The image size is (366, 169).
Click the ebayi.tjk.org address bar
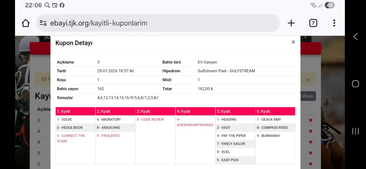157,23
